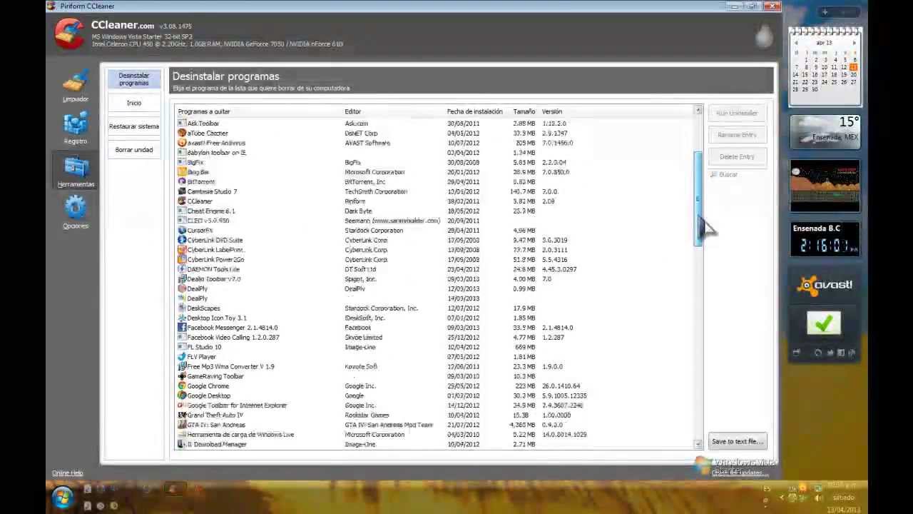913x514 pixels.
Task: Select the Babylon toolbar on IE row
Action: click(435, 153)
